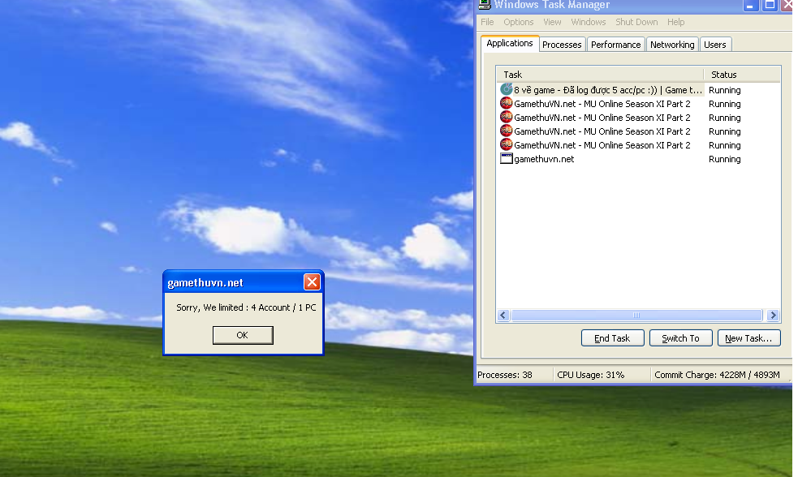Switch to the Users tab
Viewport: 798px width, 477px height.
[715, 45]
